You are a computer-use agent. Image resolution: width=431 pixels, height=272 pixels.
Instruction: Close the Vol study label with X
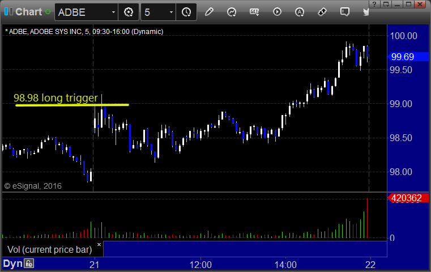tap(99, 244)
